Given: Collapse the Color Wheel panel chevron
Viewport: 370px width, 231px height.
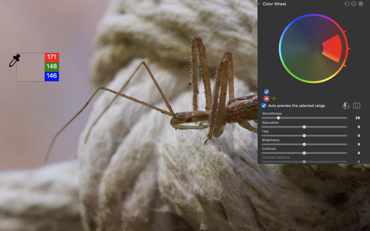Looking at the screenshot, I should (259, 4).
